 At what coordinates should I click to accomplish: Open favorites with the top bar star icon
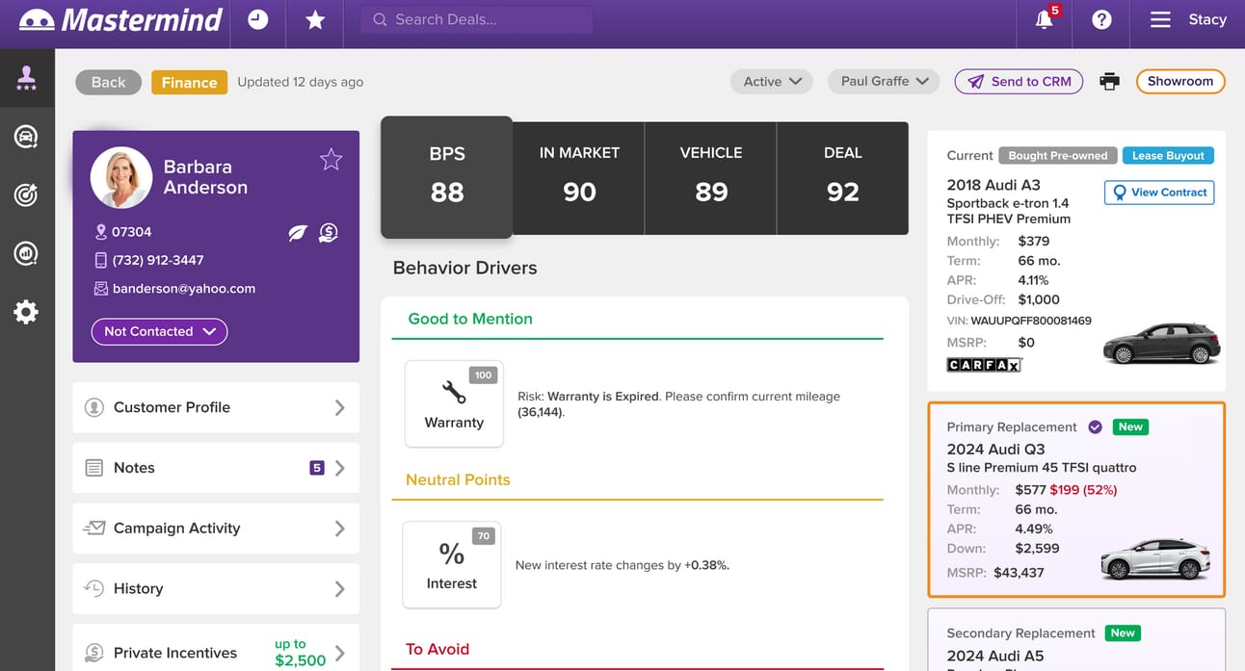click(314, 17)
